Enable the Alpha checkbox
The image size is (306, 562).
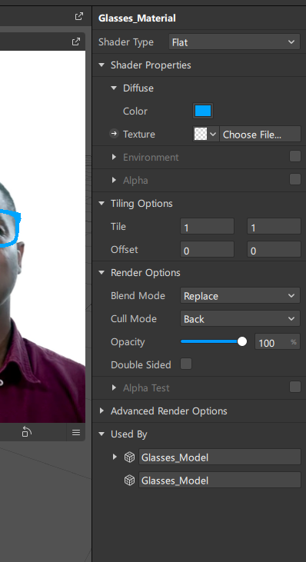coord(295,179)
